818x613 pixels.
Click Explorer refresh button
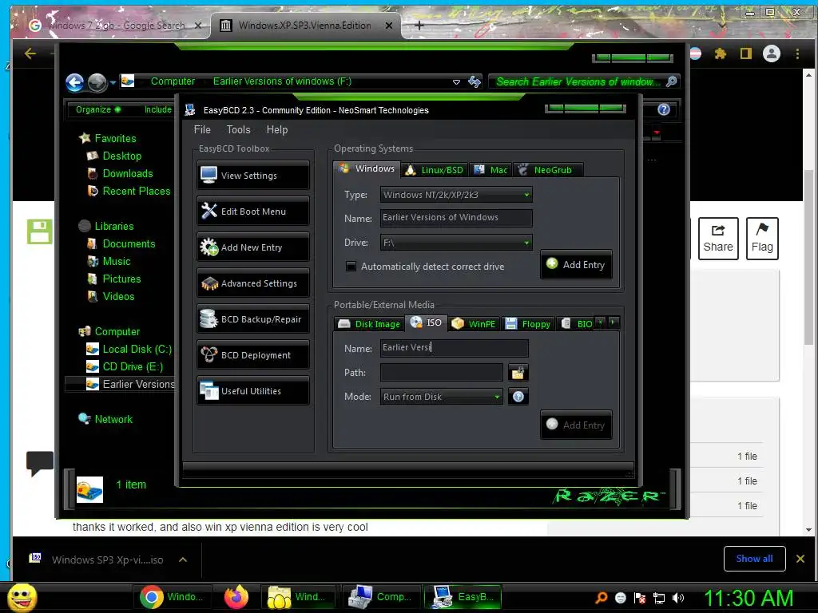tap(475, 81)
